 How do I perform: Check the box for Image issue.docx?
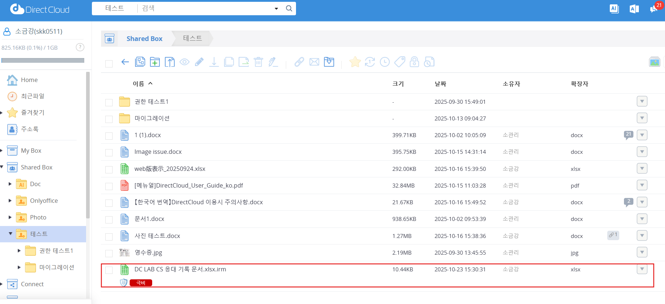point(109,153)
